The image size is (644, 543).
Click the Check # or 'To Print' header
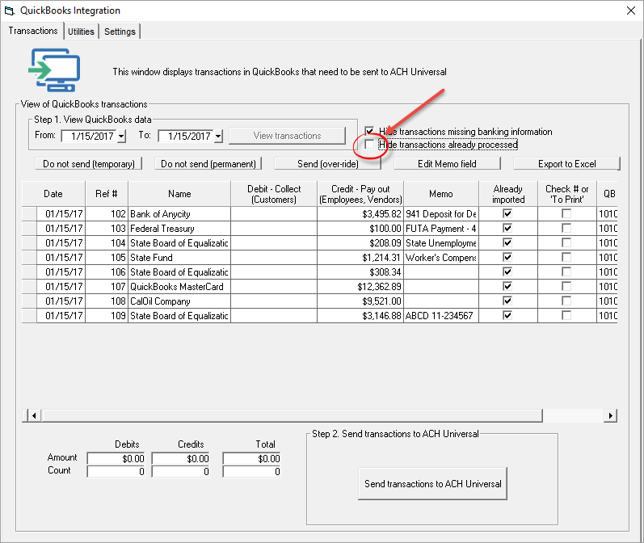pos(566,194)
